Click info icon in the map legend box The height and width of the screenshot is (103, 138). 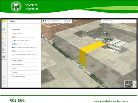[x=67, y=21]
